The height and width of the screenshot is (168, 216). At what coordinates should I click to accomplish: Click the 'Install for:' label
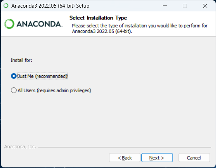click(x=21, y=60)
